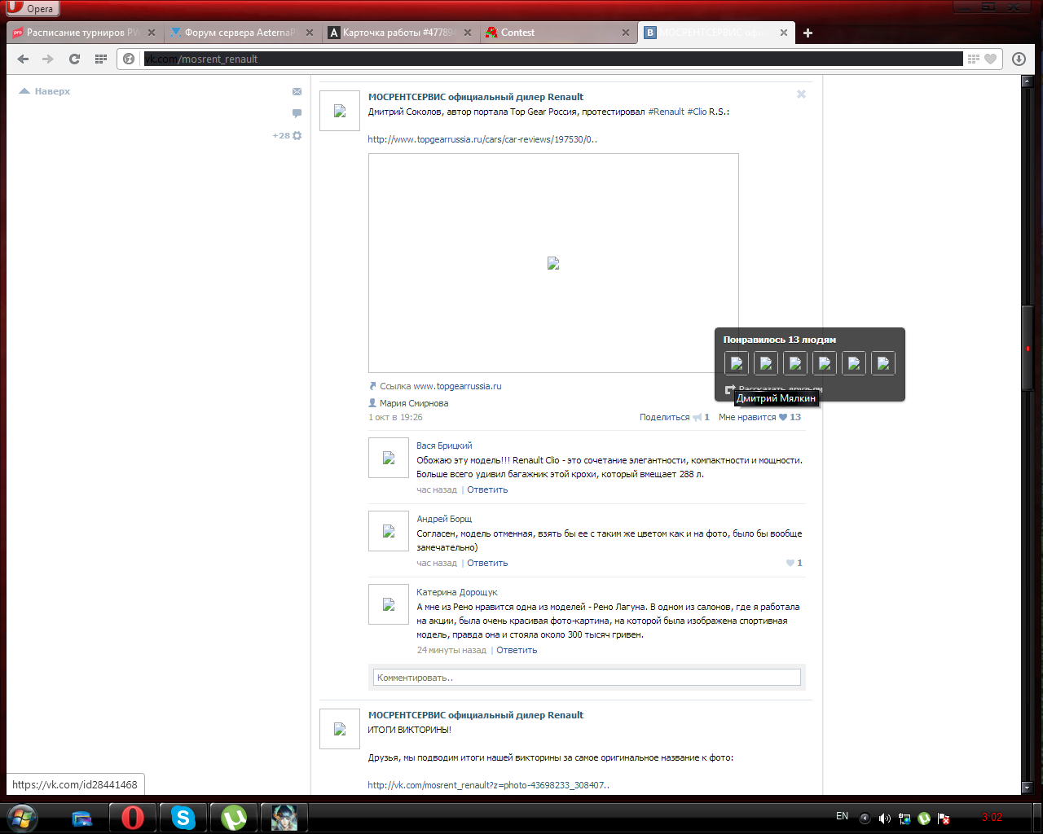Click the Наверх link to go up
The height and width of the screenshot is (834, 1043).
point(45,91)
